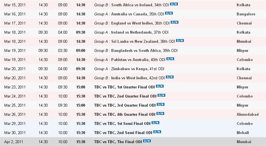Click D/N icon for South Africa vs Ireland
Image resolution: width=266 pixels, height=146 pixels.
[174, 4]
